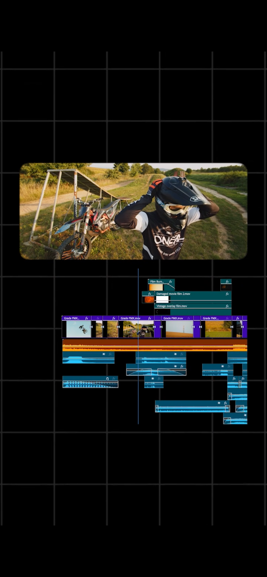
Task: Select Grade FMX clip with yellow-green field
Action: click(216, 326)
